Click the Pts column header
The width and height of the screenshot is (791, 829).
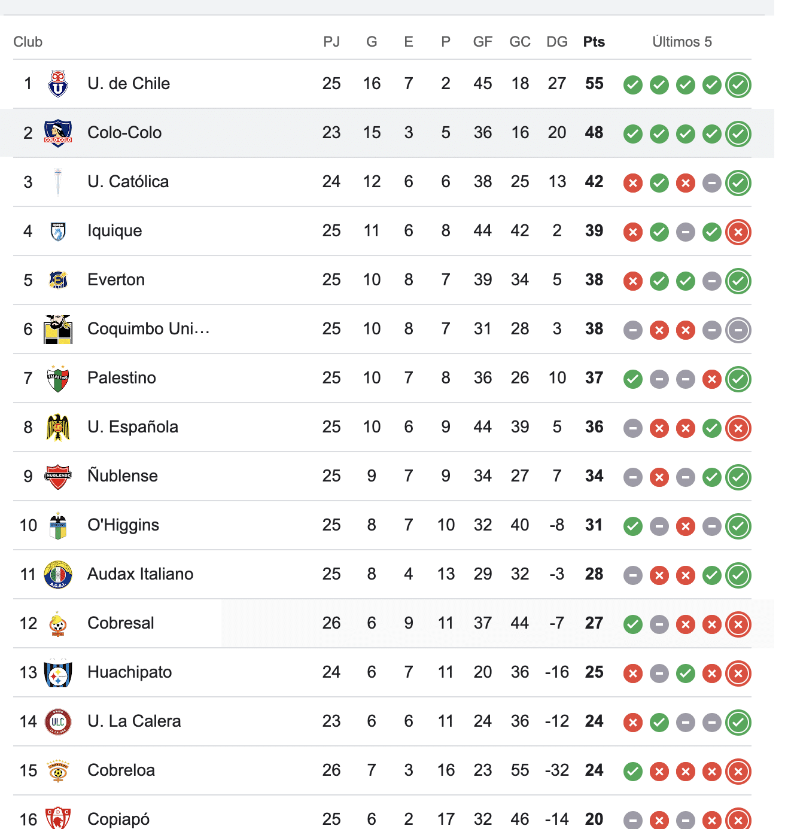(594, 42)
